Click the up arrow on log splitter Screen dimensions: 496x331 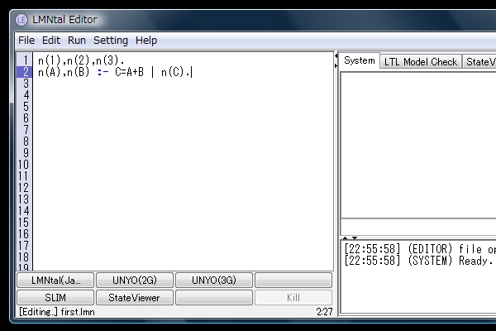point(346,238)
